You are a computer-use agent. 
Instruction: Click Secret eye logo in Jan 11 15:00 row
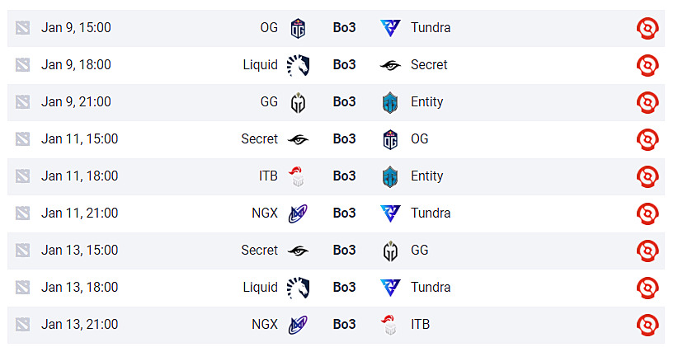298,139
